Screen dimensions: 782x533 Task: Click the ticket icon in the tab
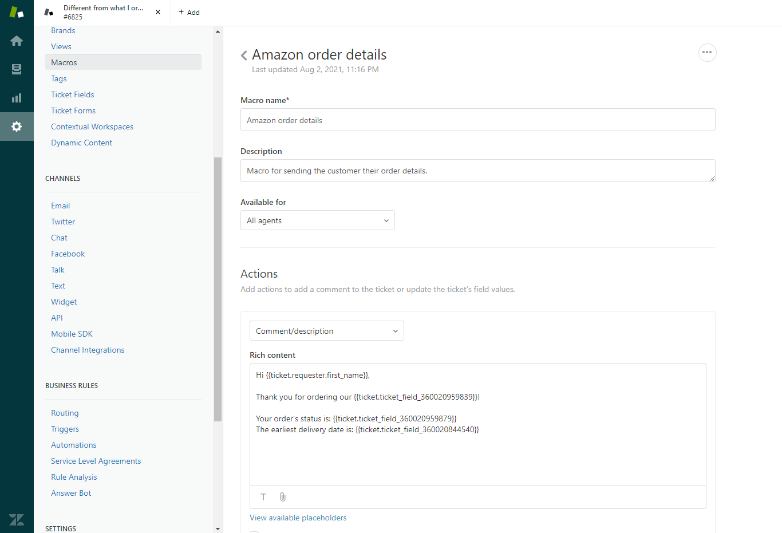pos(49,12)
